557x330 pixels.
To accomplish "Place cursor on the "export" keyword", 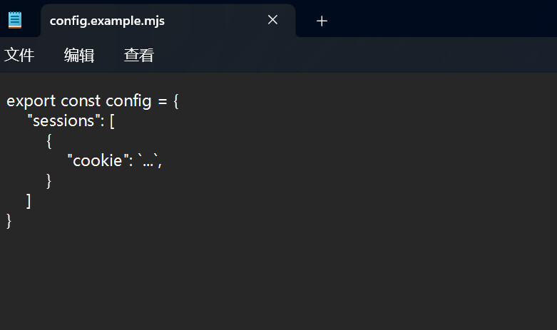I will 31,100.
